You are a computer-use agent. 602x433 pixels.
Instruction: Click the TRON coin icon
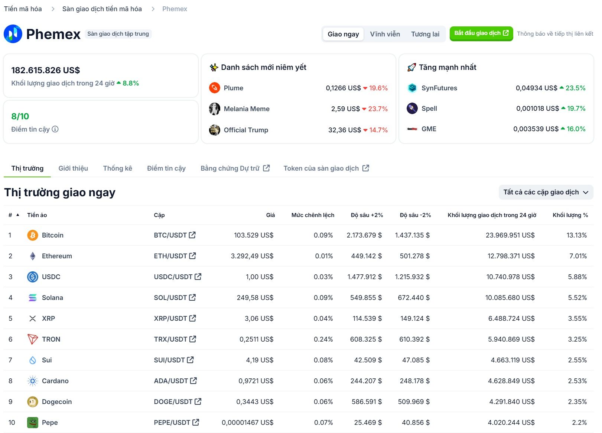(33, 339)
